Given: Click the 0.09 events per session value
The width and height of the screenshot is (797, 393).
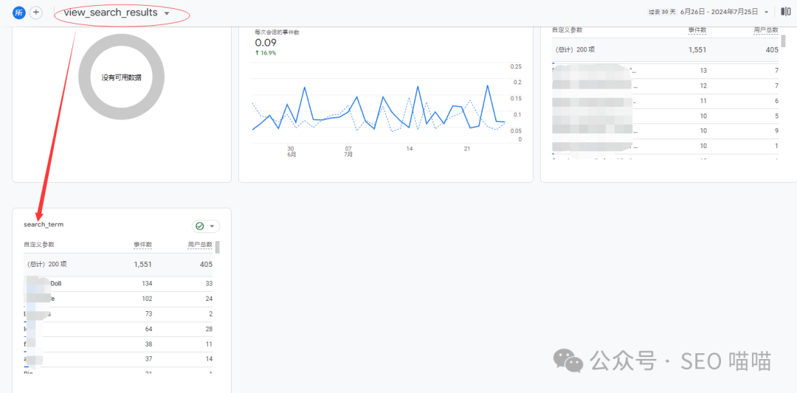Looking at the screenshot, I should (266, 43).
